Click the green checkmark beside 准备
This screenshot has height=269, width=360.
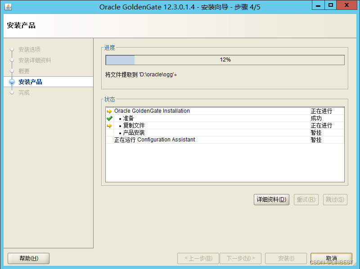[x=109, y=118]
